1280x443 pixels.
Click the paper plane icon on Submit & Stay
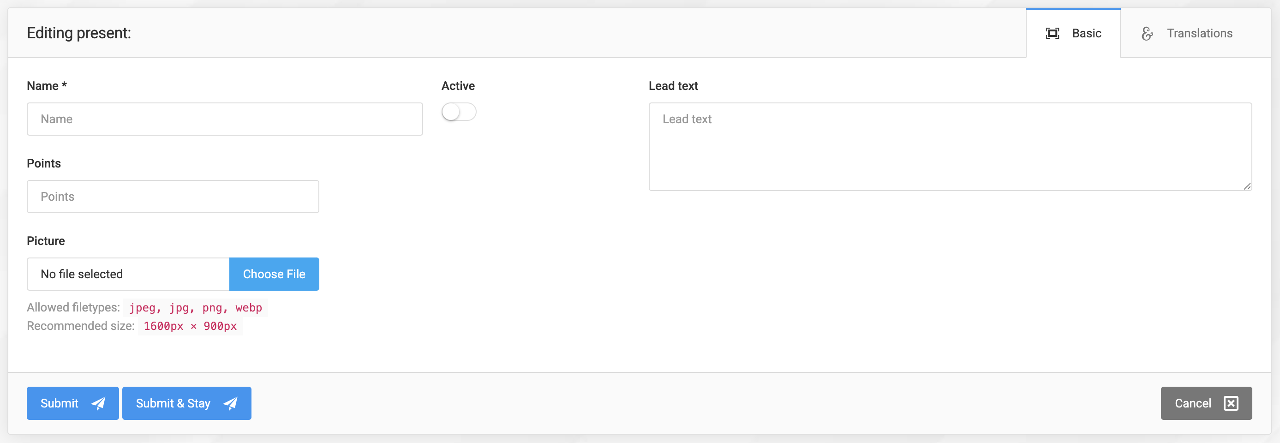[x=230, y=403]
